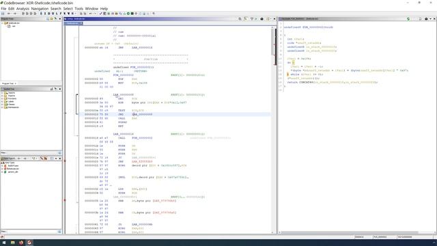Open the Edit menu
The image size is (437, 246).
[x=11, y=9]
